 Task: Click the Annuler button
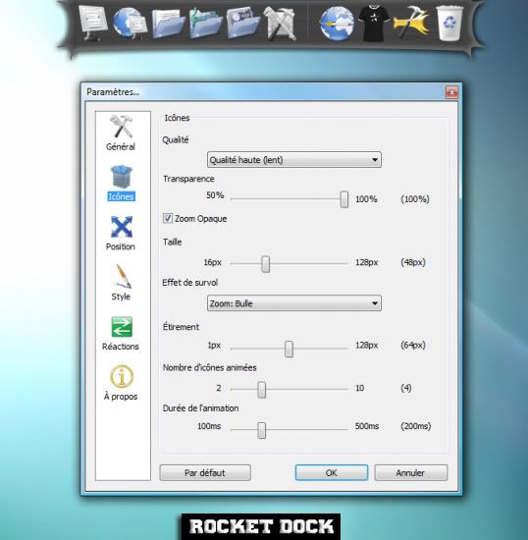point(411,473)
